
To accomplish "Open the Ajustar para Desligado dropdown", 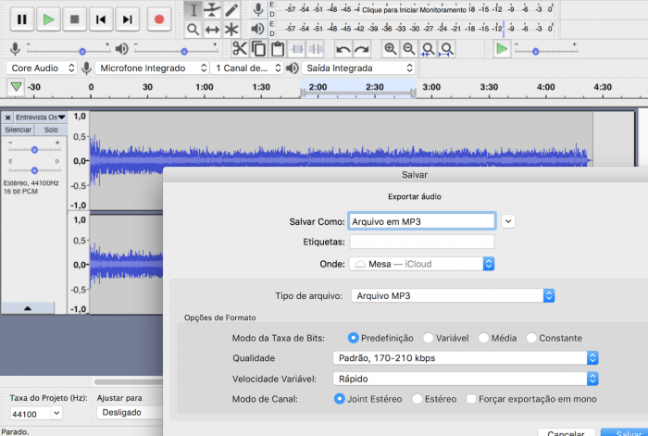I will point(130,413).
